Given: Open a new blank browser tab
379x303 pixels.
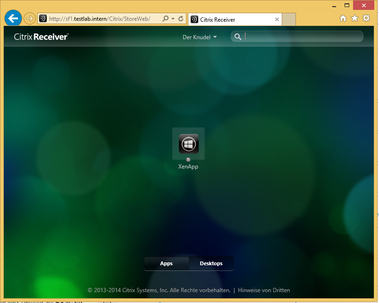Looking at the screenshot, I should pos(289,19).
